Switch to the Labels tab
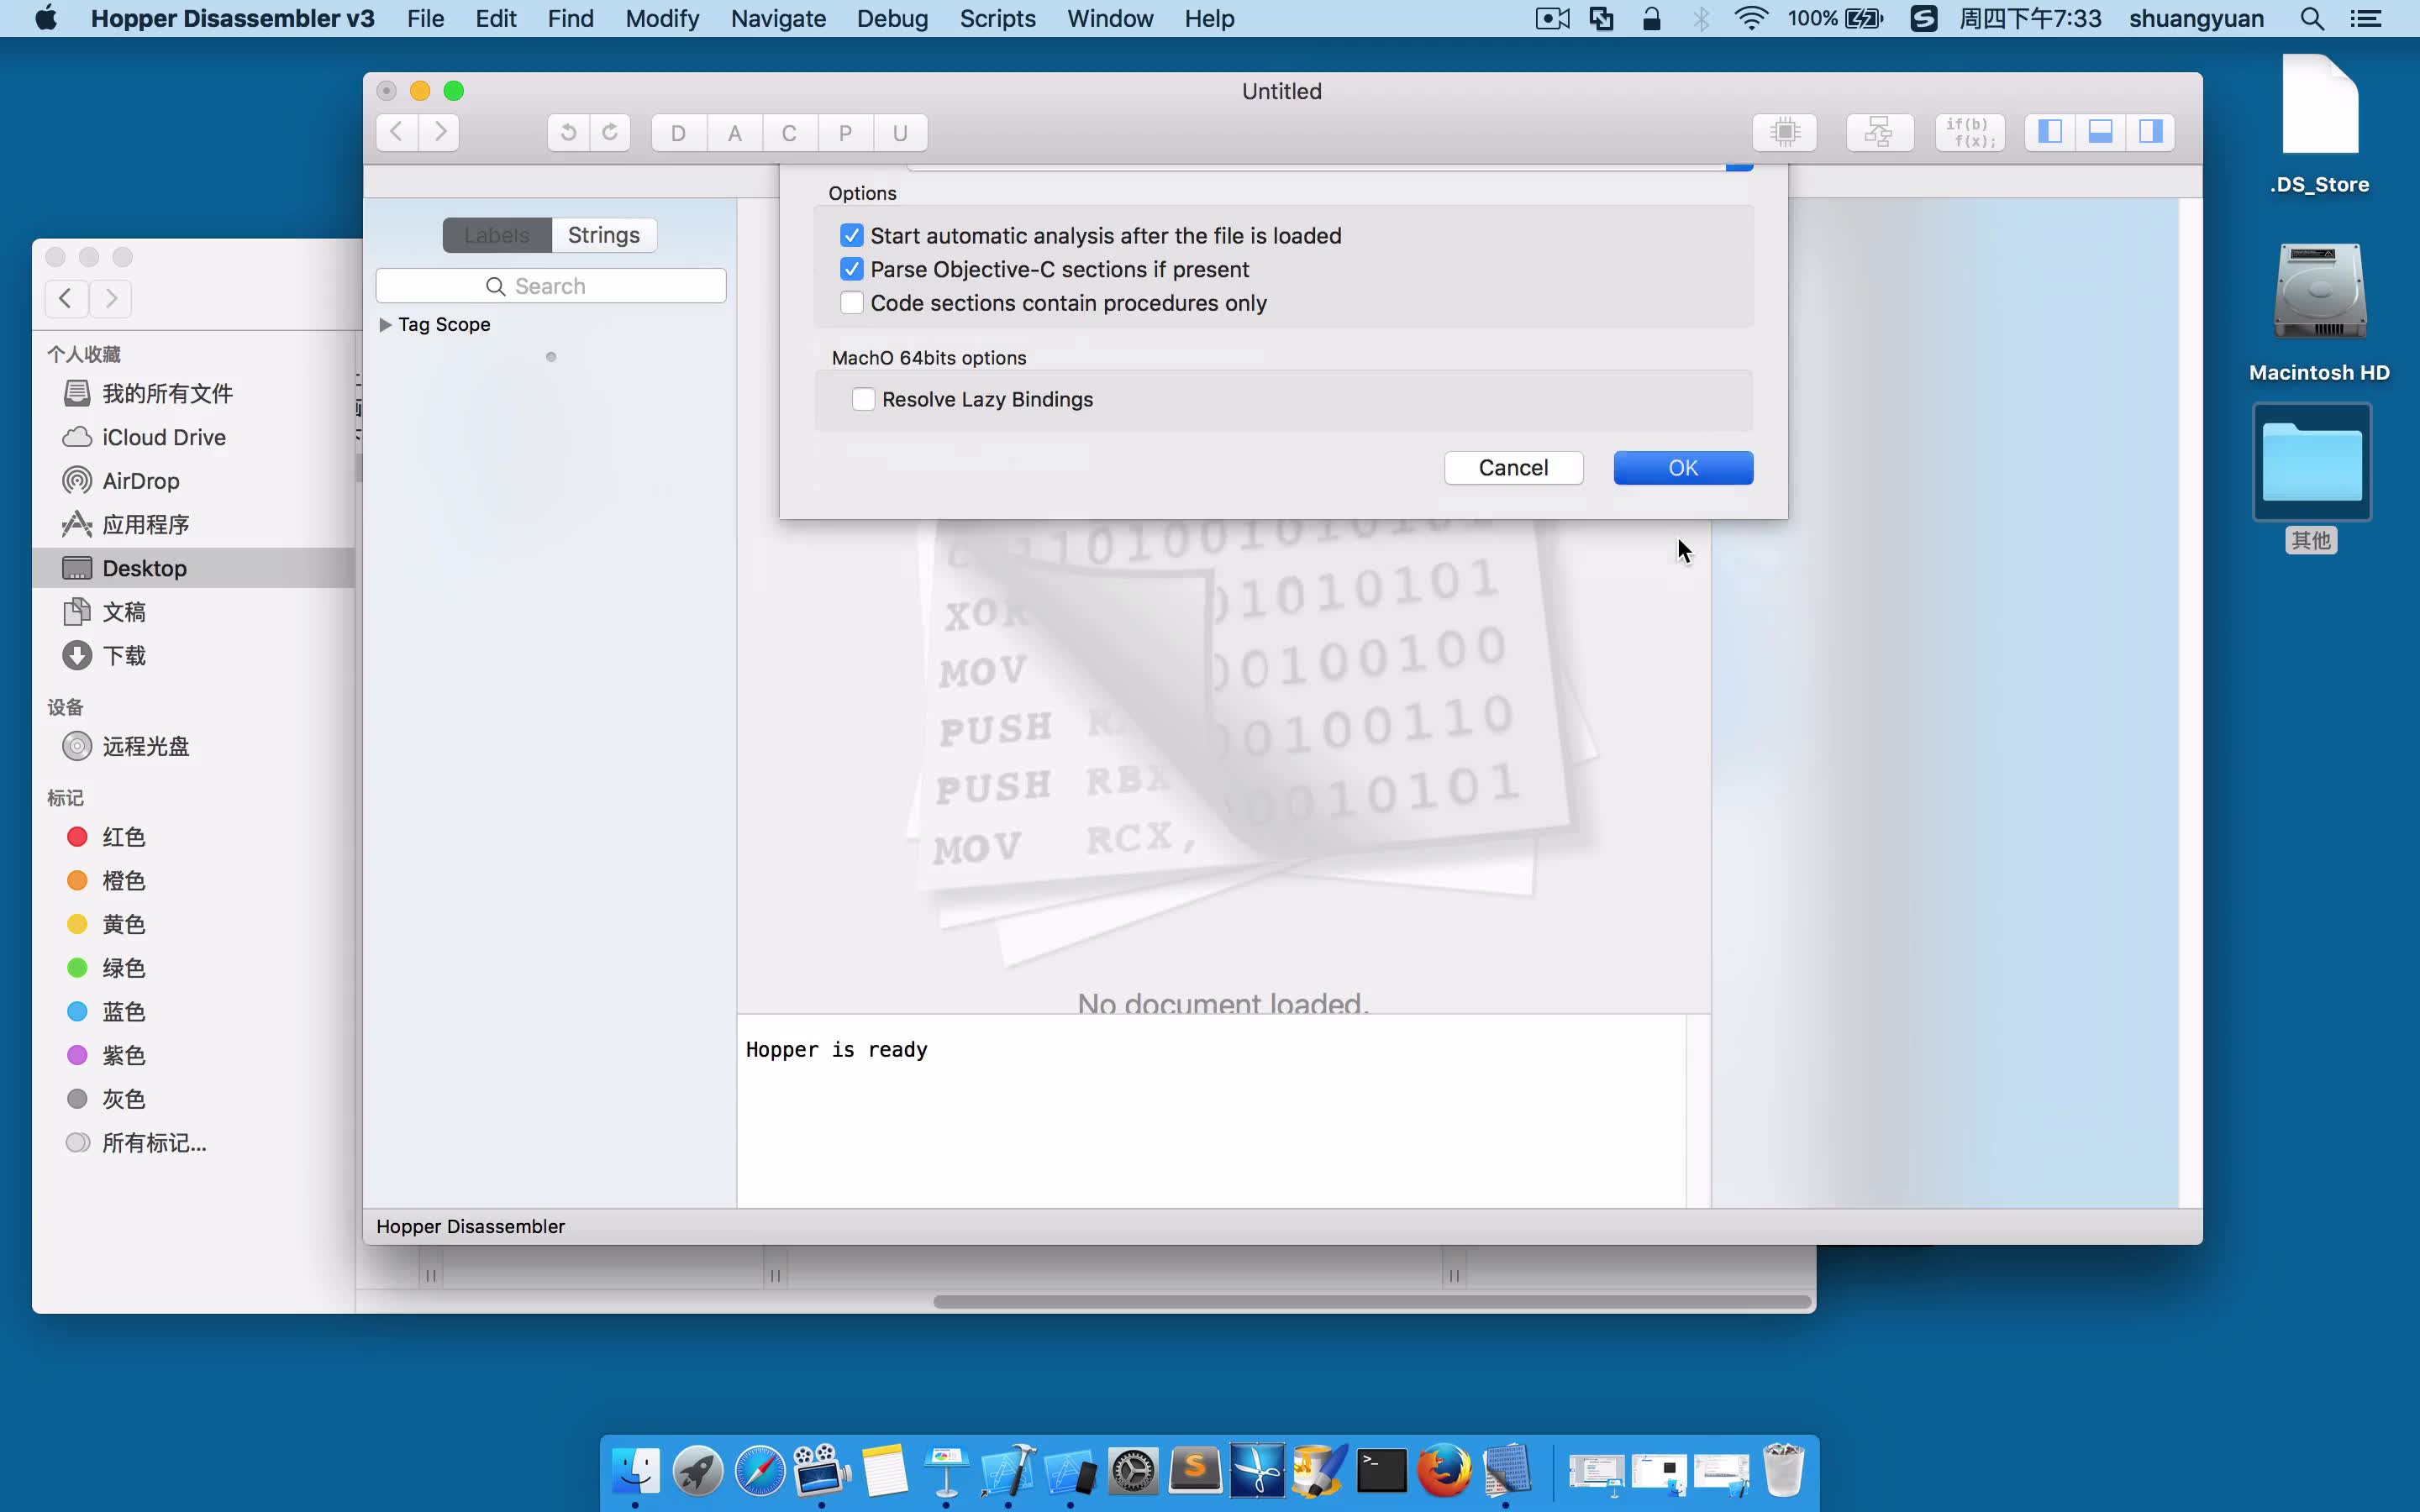The height and width of the screenshot is (1512, 2420). (x=497, y=232)
